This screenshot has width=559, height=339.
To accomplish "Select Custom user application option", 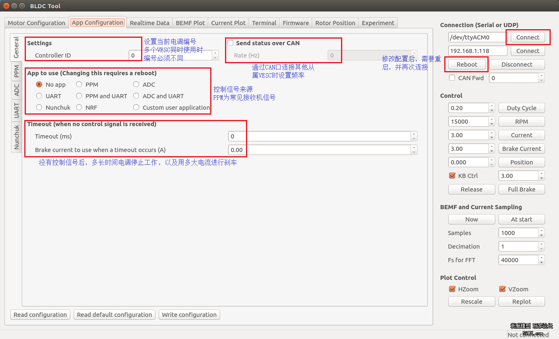I will click(x=172, y=108).
